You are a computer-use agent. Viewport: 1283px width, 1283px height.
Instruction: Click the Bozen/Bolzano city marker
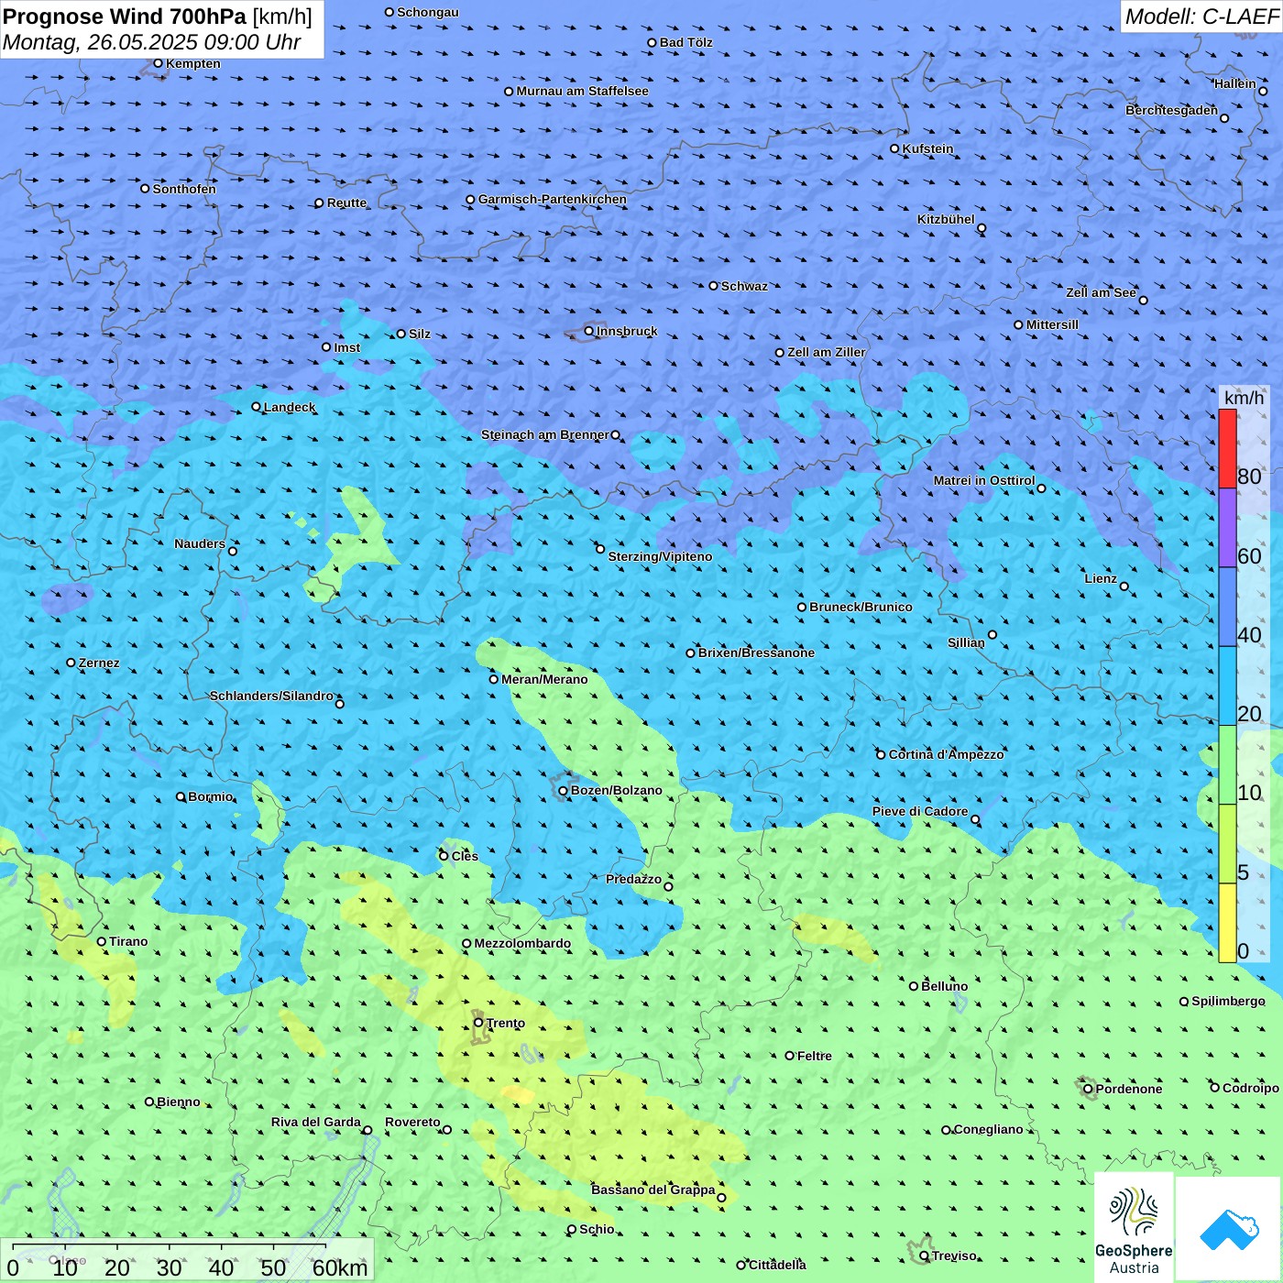point(564,791)
